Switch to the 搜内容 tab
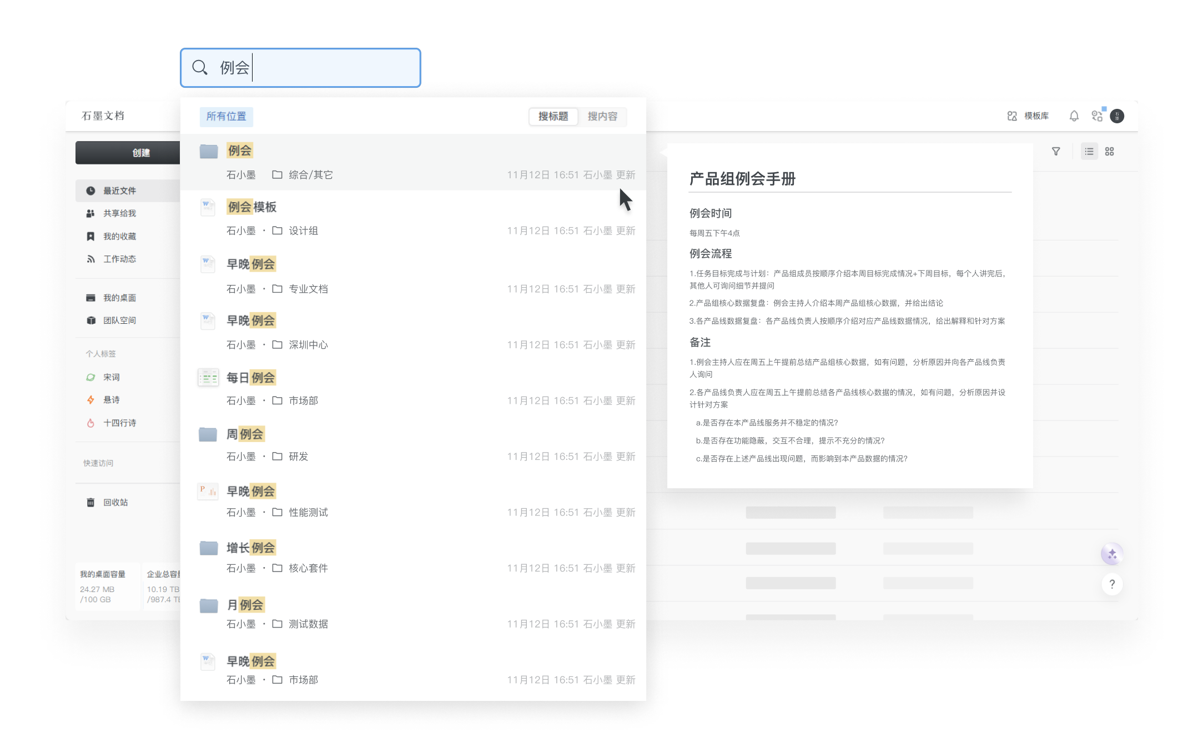The image size is (1203, 747). coord(602,116)
